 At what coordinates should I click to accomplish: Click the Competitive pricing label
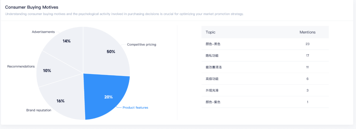click(x=141, y=45)
